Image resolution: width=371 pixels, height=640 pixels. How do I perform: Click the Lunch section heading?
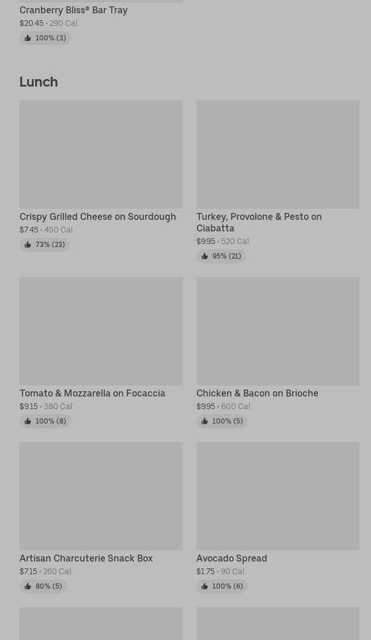coord(39,81)
